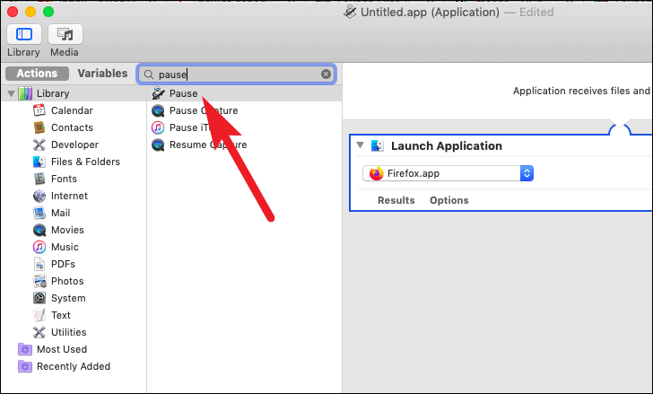The width and height of the screenshot is (653, 394).
Task: Select the Internet globe icon
Action: pyautogui.click(x=39, y=196)
